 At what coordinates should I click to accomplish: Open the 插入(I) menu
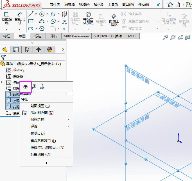coord(99,5)
